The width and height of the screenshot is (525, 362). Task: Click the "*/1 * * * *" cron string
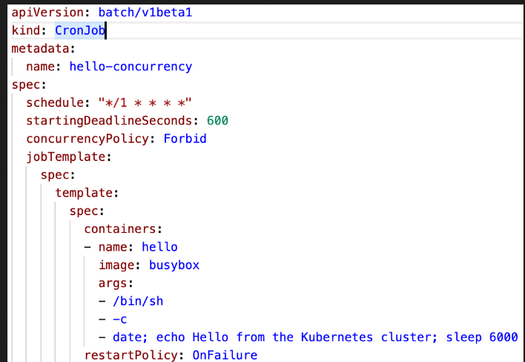tap(145, 102)
